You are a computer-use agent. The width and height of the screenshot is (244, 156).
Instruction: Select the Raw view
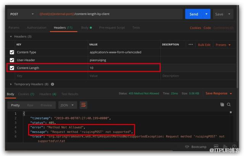[x=30, y=105]
